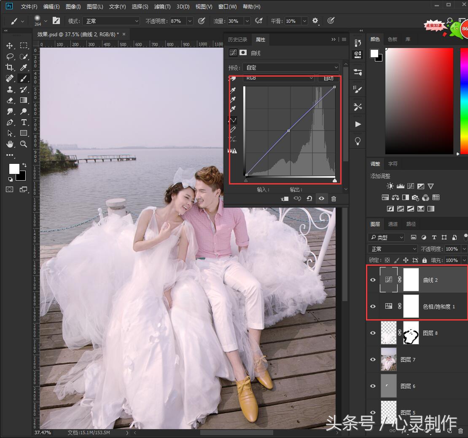Open the 预设 preset dropdown
The height and width of the screenshot is (438, 468).
pos(291,67)
